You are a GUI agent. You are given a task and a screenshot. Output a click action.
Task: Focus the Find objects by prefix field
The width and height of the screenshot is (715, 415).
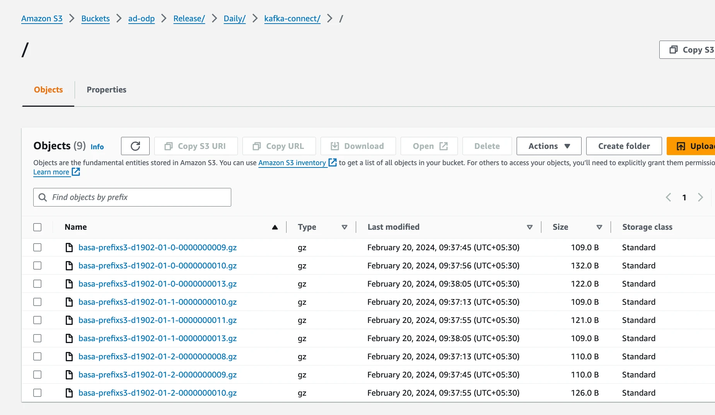(132, 197)
